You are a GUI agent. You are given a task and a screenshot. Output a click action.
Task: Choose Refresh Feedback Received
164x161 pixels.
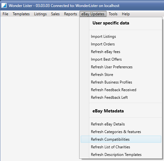tap(121, 90)
